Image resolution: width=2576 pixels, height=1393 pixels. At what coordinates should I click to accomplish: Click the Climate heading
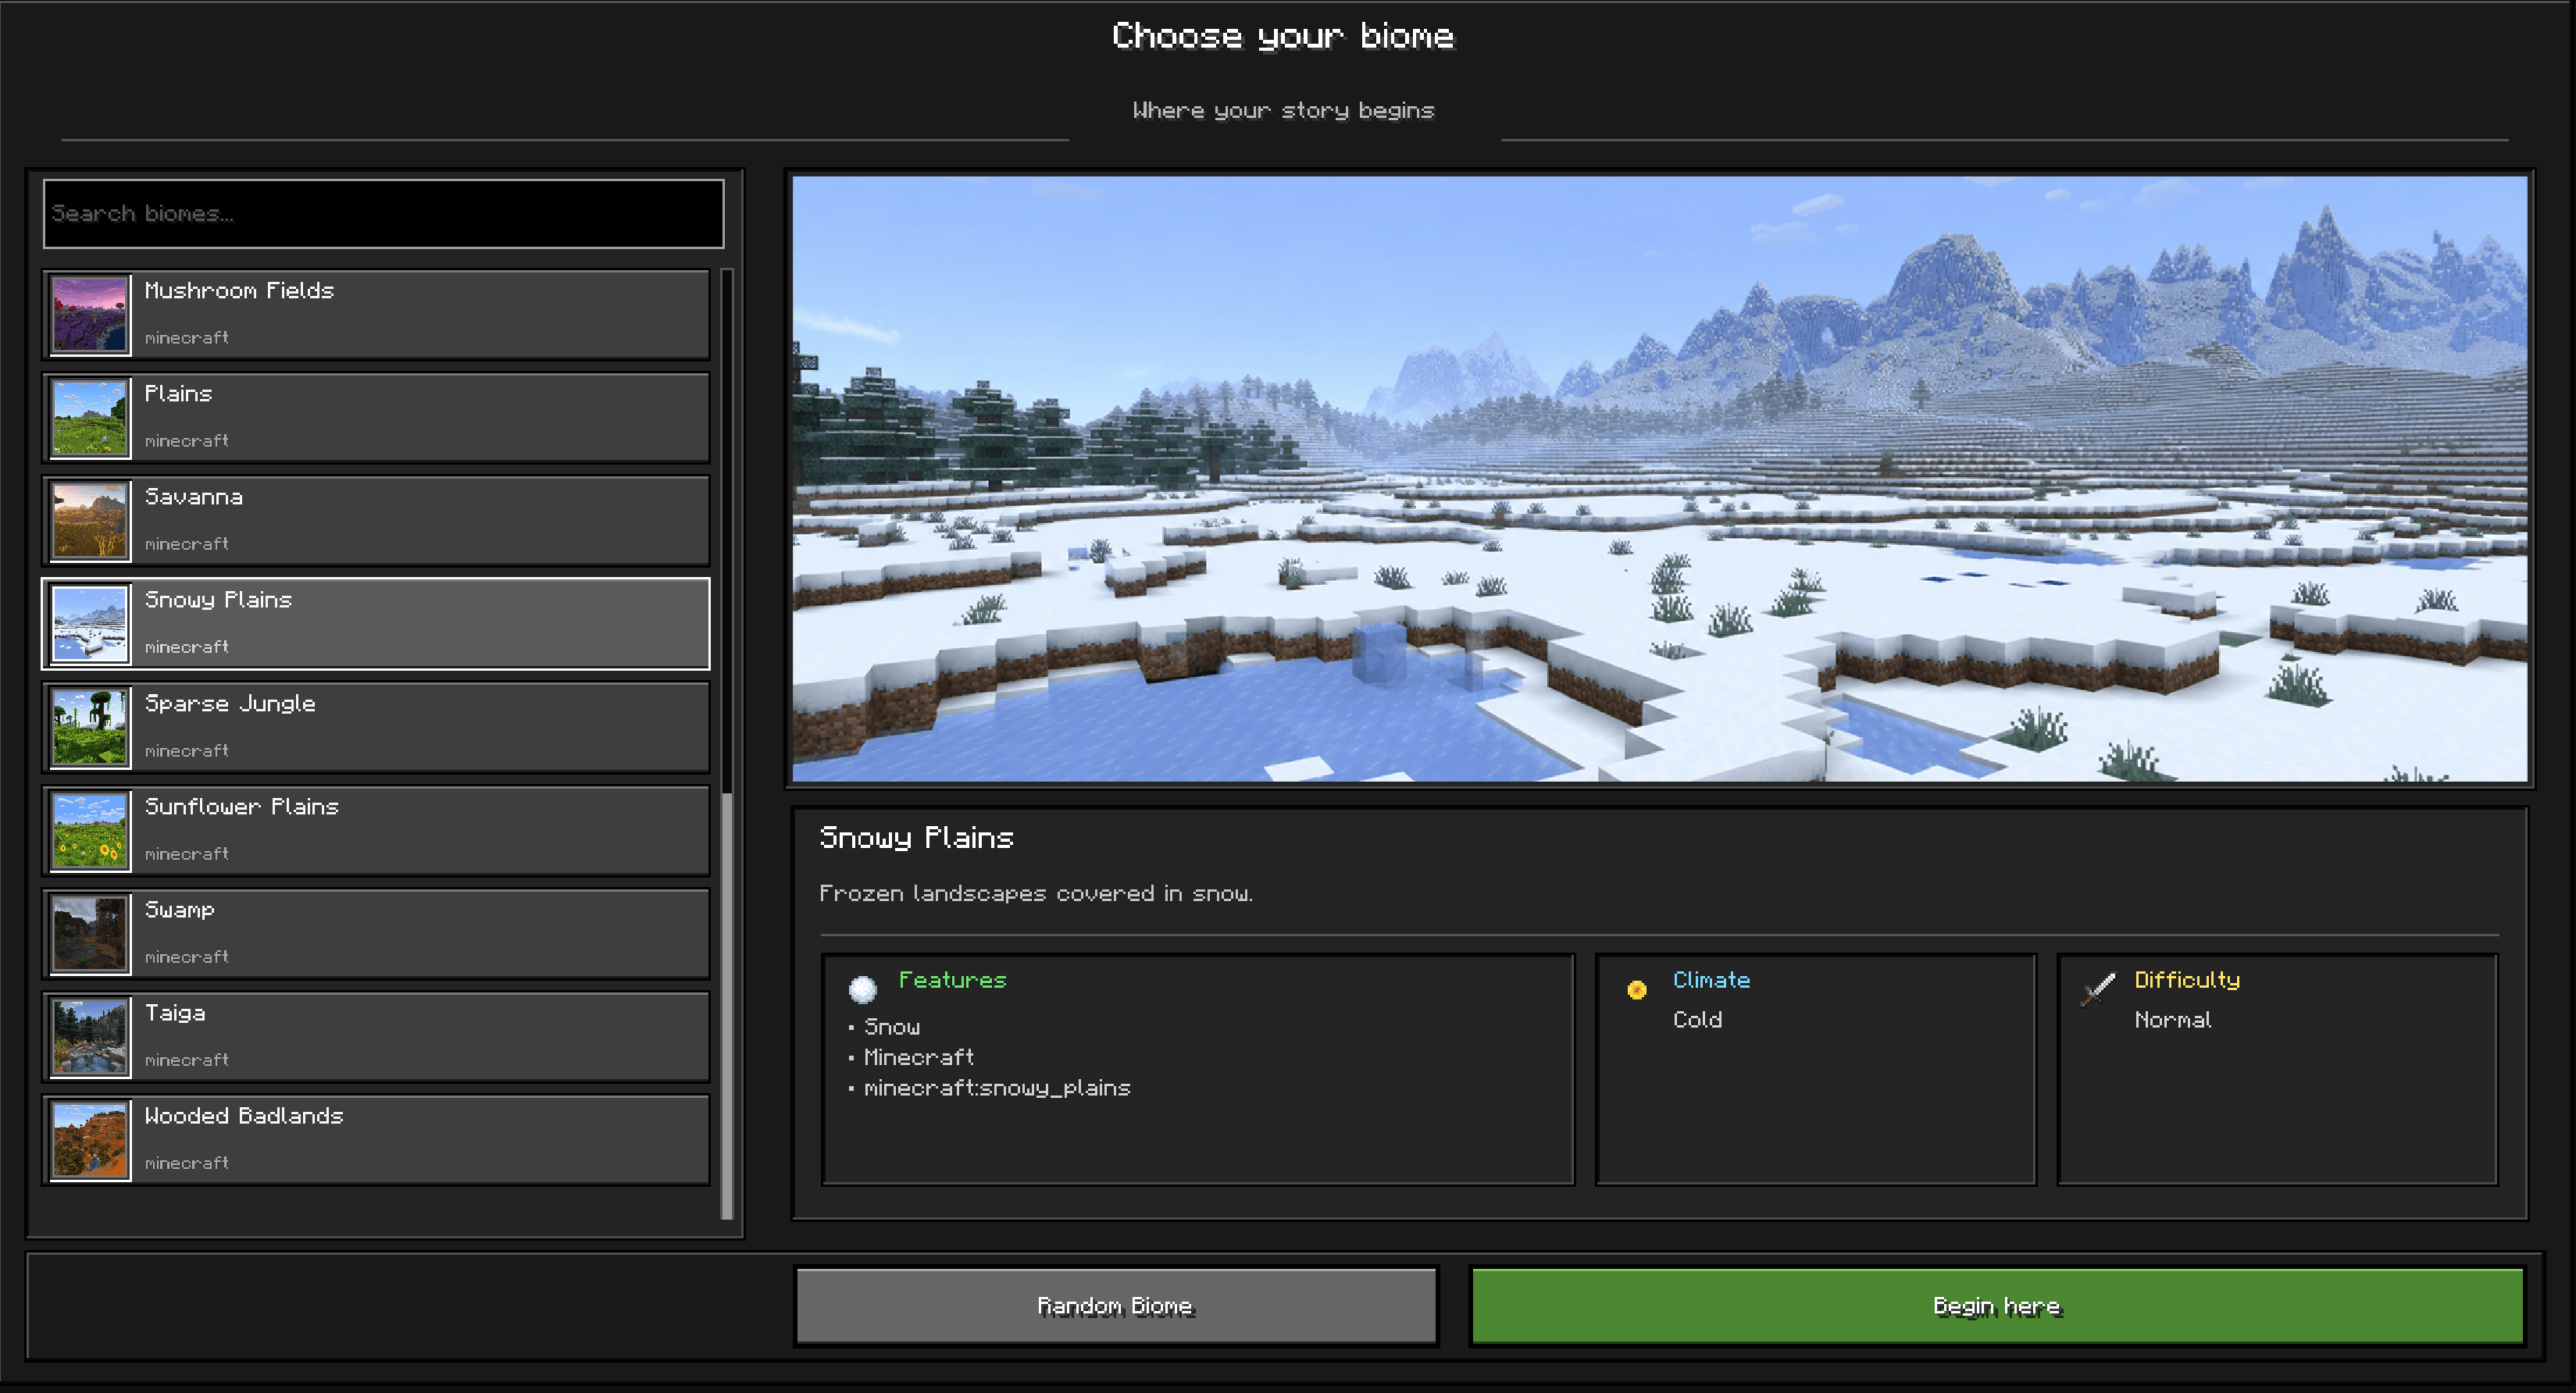coord(1711,980)
